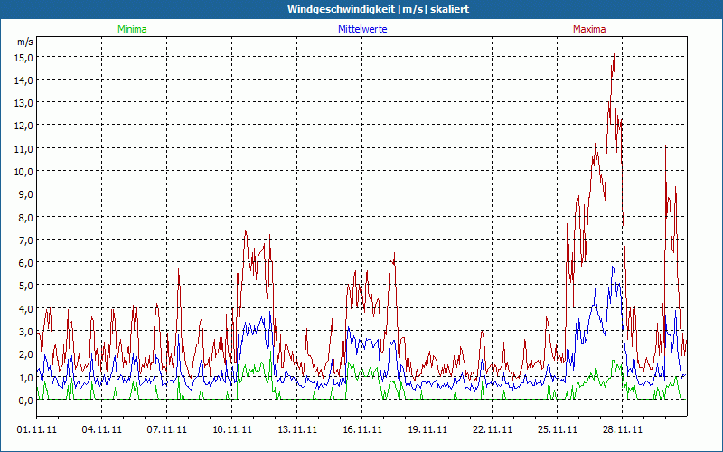Click the '5,0' y-axis value
Screen dimensions: 723x452
(25, 286)
